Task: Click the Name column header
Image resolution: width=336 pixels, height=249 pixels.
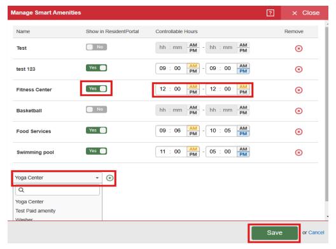Action: [x=23, y=32]
